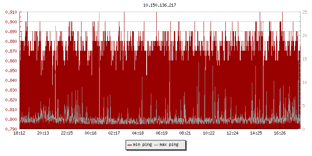Select the 15 right axis value

tap(305, 59)
